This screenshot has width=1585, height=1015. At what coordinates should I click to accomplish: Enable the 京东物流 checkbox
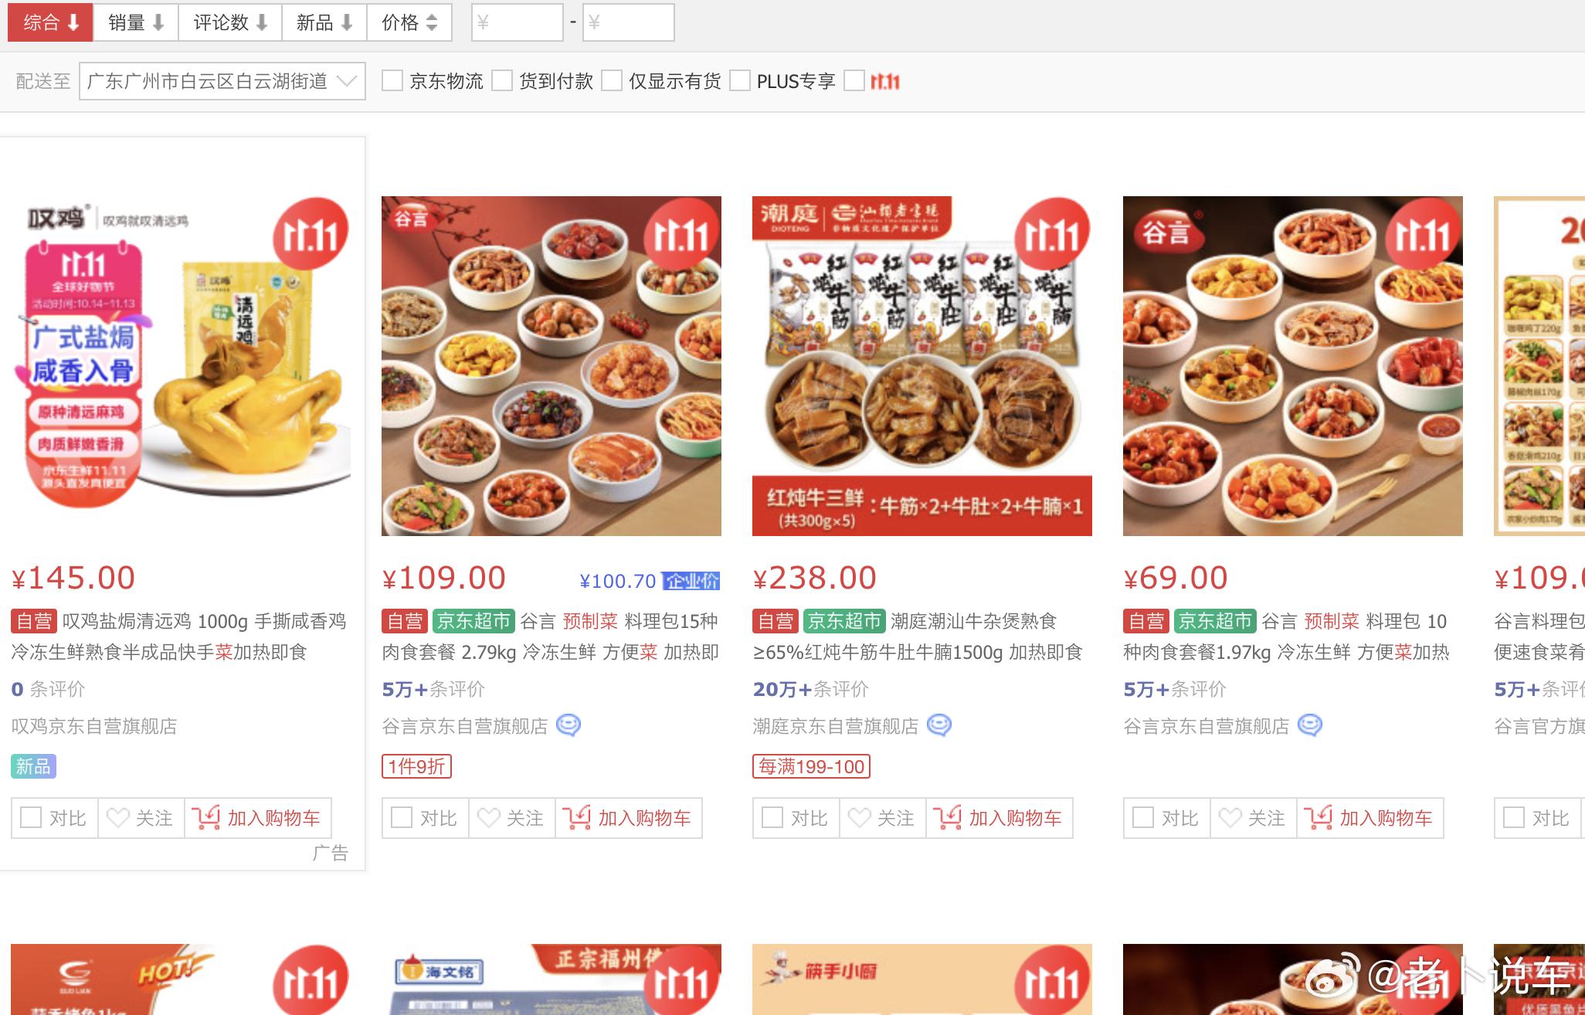[392, 81]
